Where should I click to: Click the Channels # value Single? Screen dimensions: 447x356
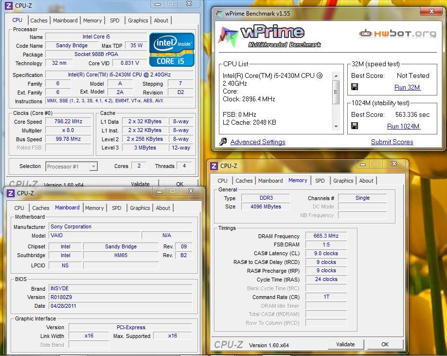click(x=362, y=198)
